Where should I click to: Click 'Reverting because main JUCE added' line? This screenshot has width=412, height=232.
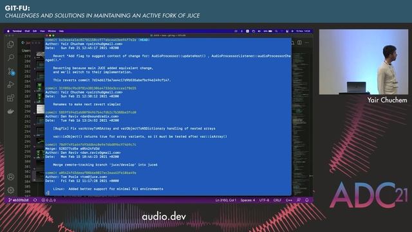coord(103,68)
